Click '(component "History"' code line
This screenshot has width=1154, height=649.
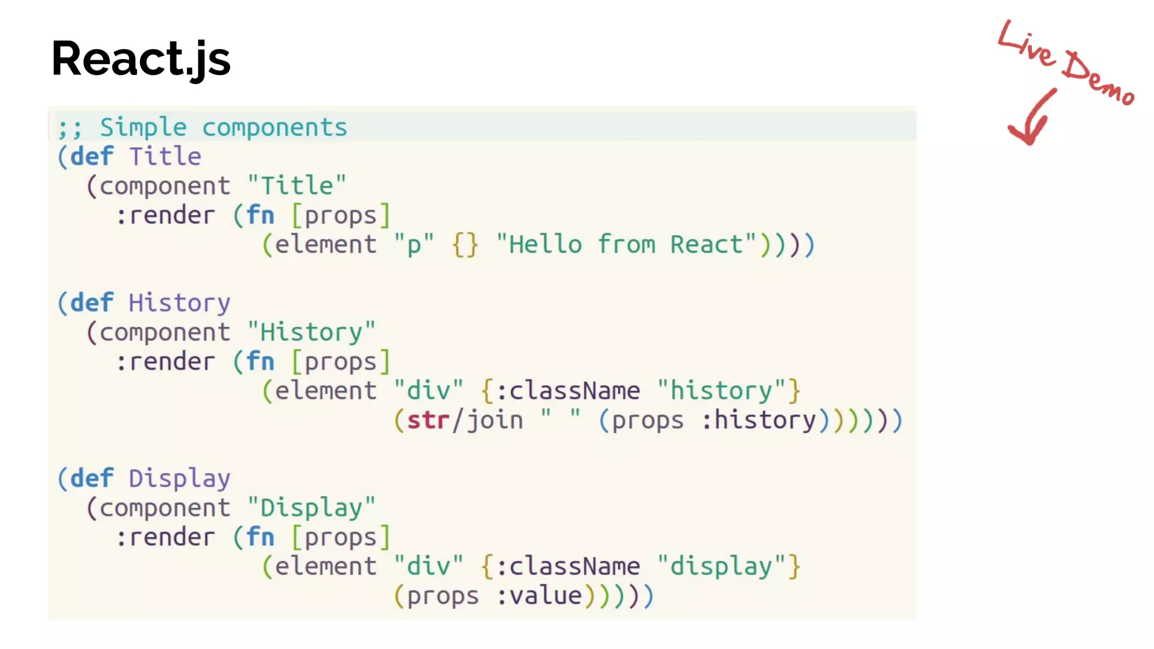click(x=230, y=332)
